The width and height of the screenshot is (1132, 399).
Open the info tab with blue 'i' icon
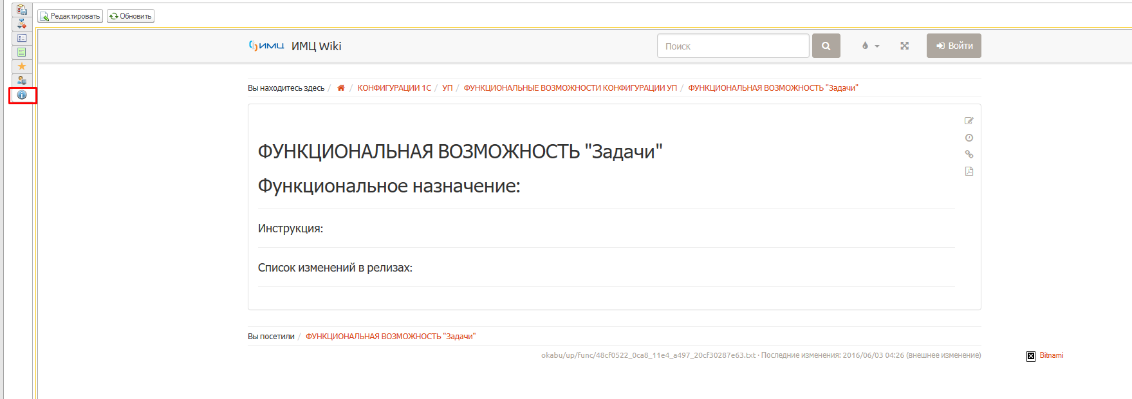(x=22, y=95)
